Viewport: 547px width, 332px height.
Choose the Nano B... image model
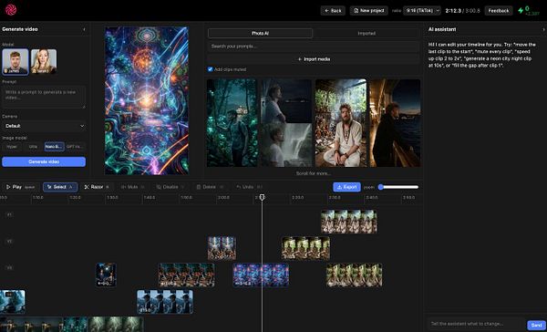[55, 147]
